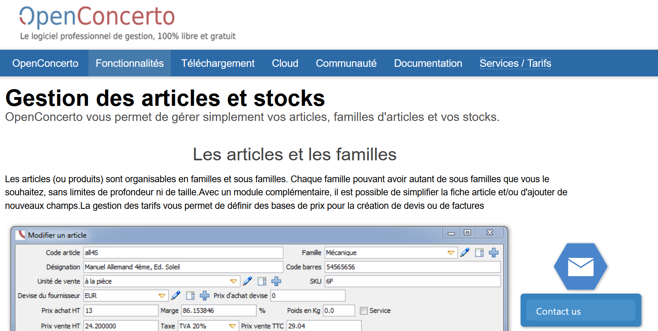Click the Prix d'achat devise field
Viewport: 658px width, 331px height.
308,296
